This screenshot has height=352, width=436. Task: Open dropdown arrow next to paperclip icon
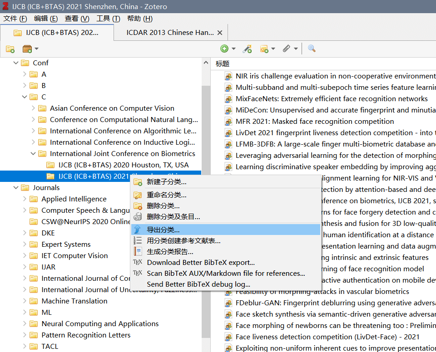click(x=296, y=49)
